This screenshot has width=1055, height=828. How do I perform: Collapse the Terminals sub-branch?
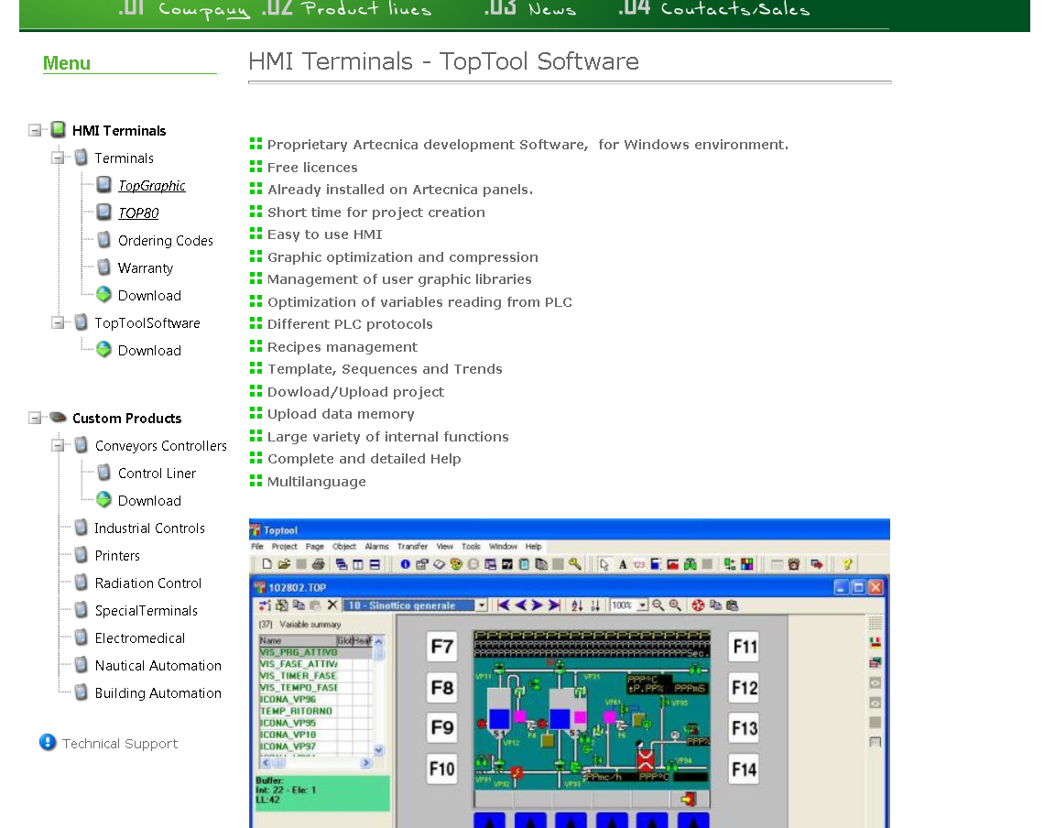pyautogui.click(x=58, y=158)
